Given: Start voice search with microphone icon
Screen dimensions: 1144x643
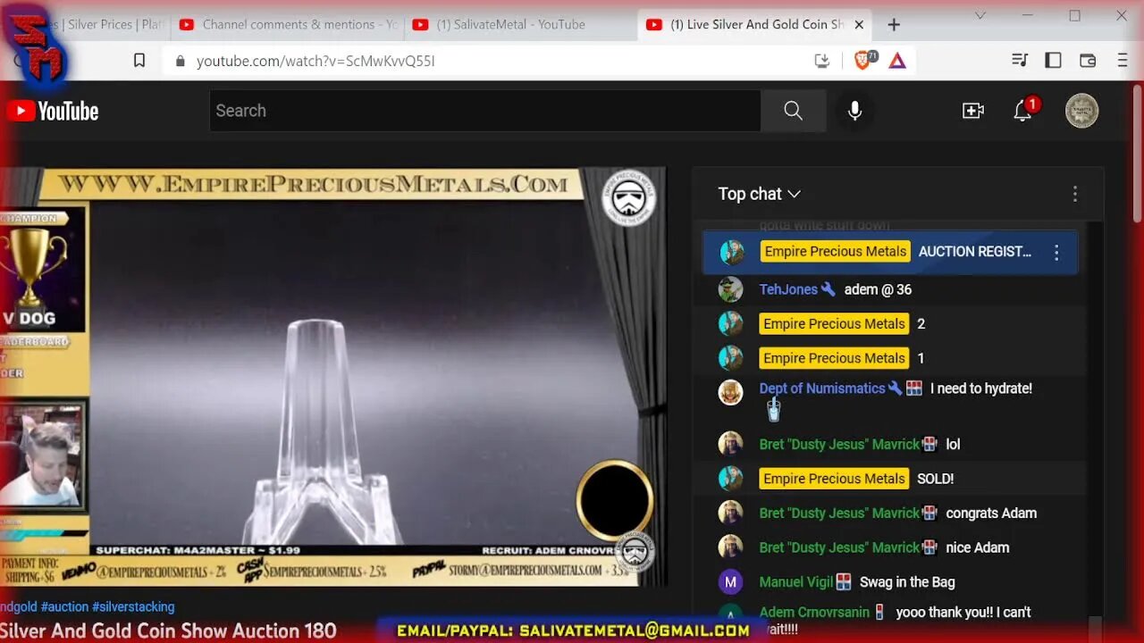Looking at the screenshot, I should (854, 111).
